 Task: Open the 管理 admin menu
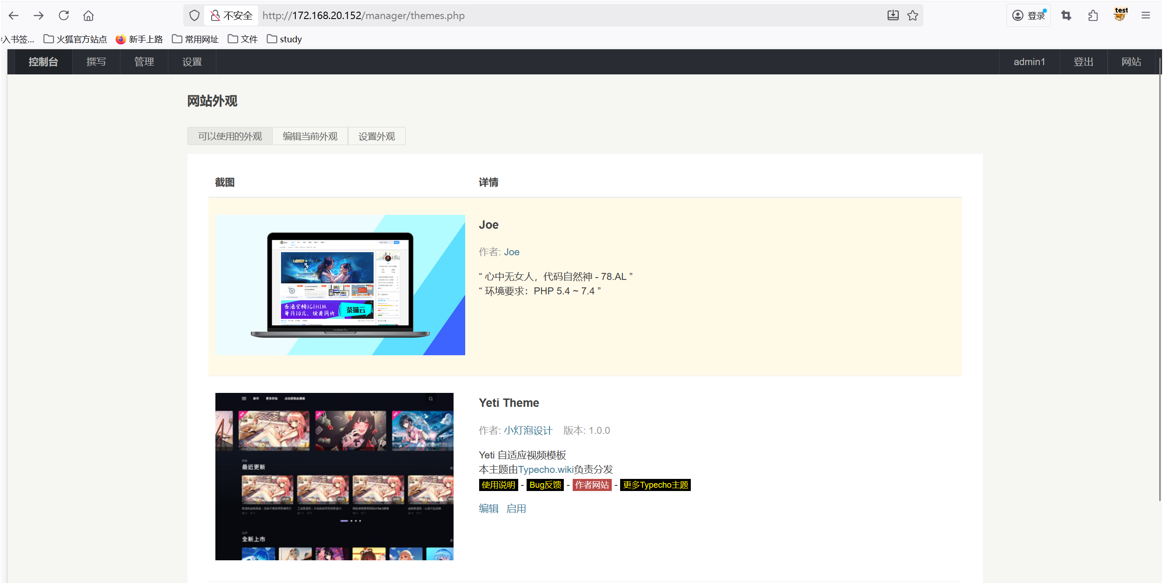[144, 62]
